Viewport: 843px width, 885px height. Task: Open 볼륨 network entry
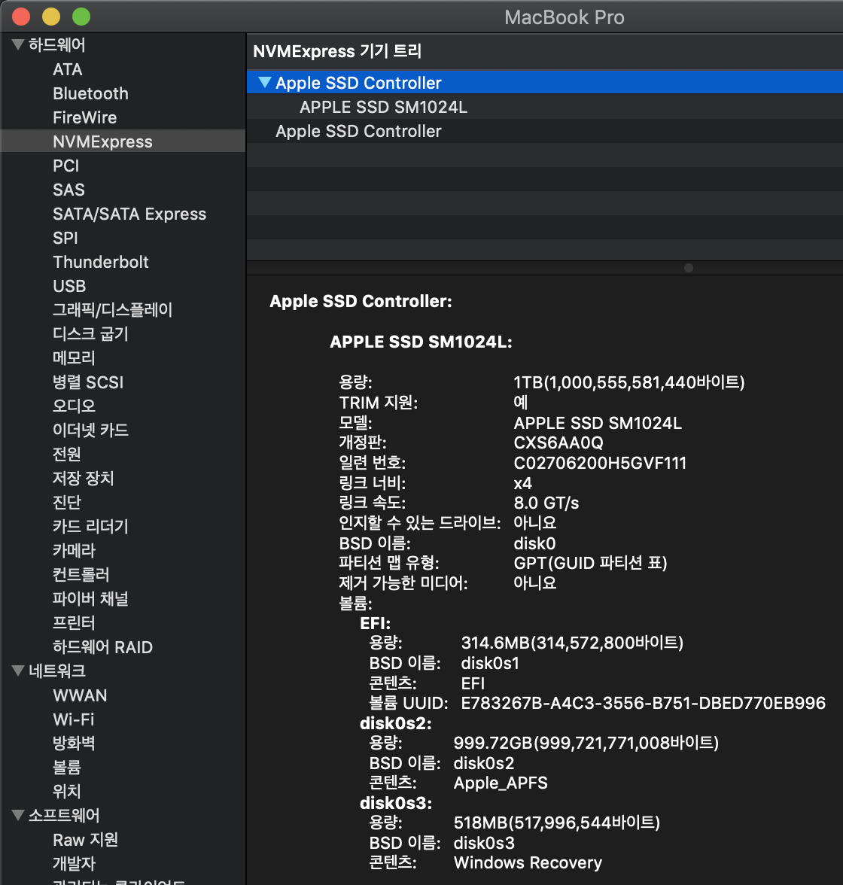click(x=67, y=768)
